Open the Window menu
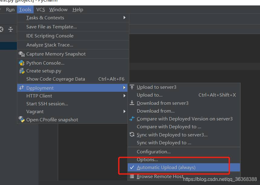Image resolution: width=260 pixels, height=185 pixels. tap(58, 10)
